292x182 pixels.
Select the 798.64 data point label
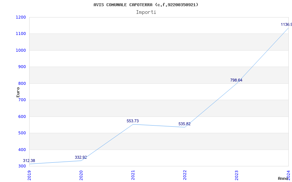coord(236,80)
